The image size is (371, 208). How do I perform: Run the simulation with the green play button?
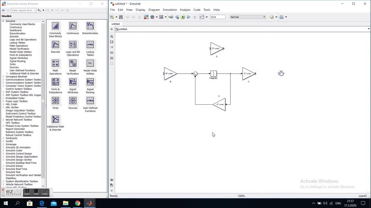(183, 17)
